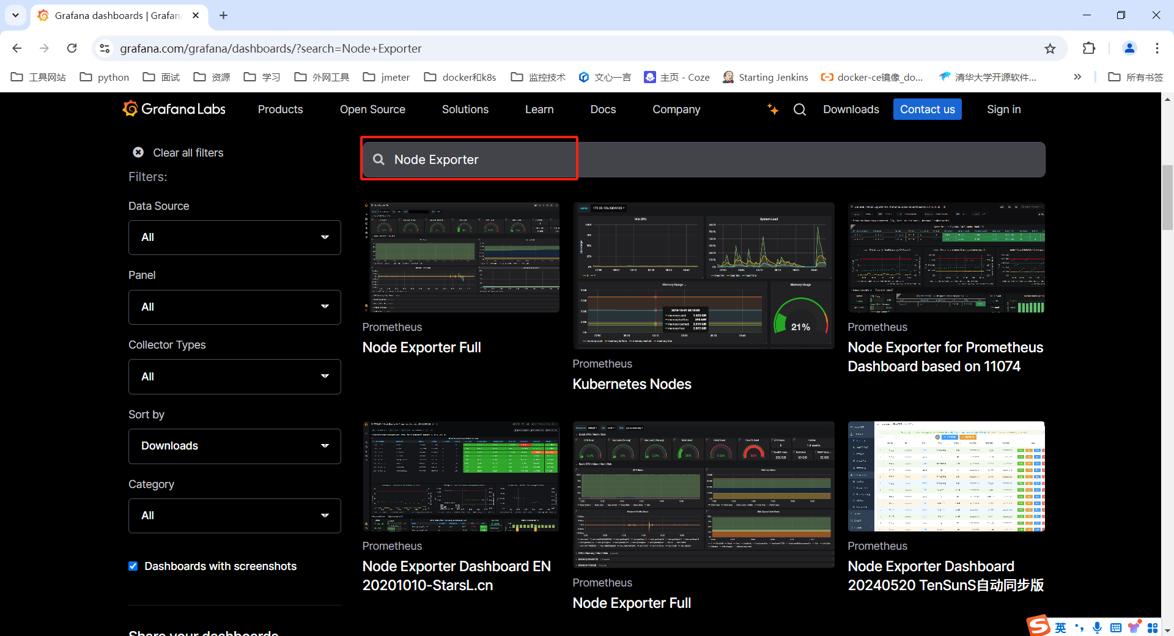Open the Solutions menu

coord(465,109)
